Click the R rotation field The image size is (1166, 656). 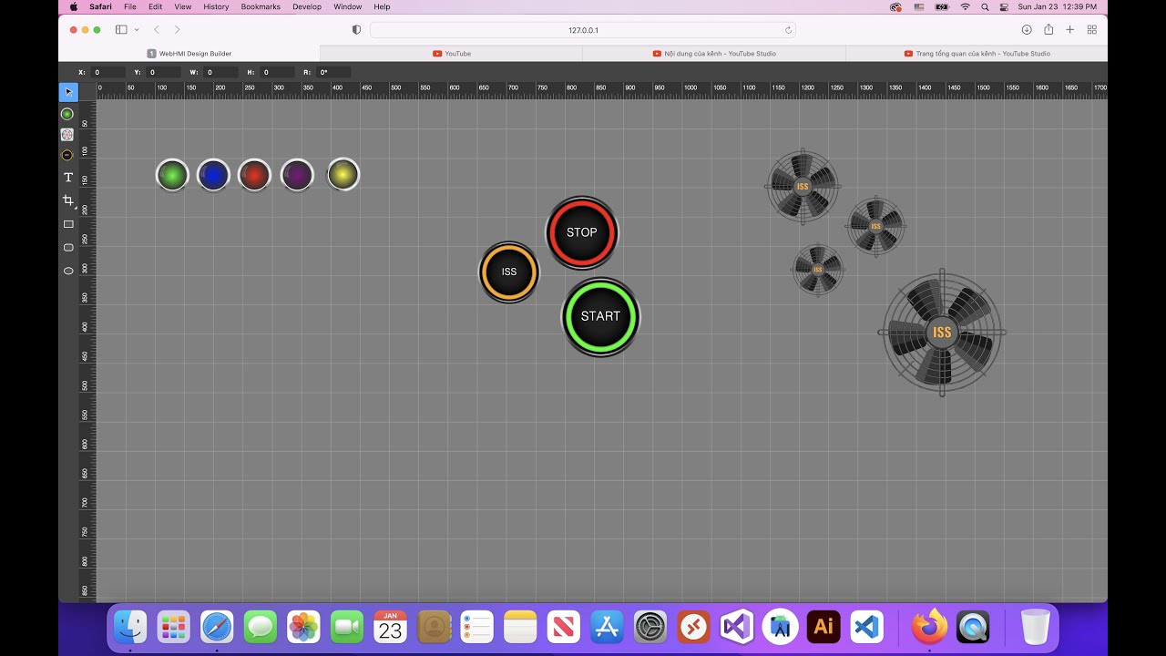tap(334, 72)
